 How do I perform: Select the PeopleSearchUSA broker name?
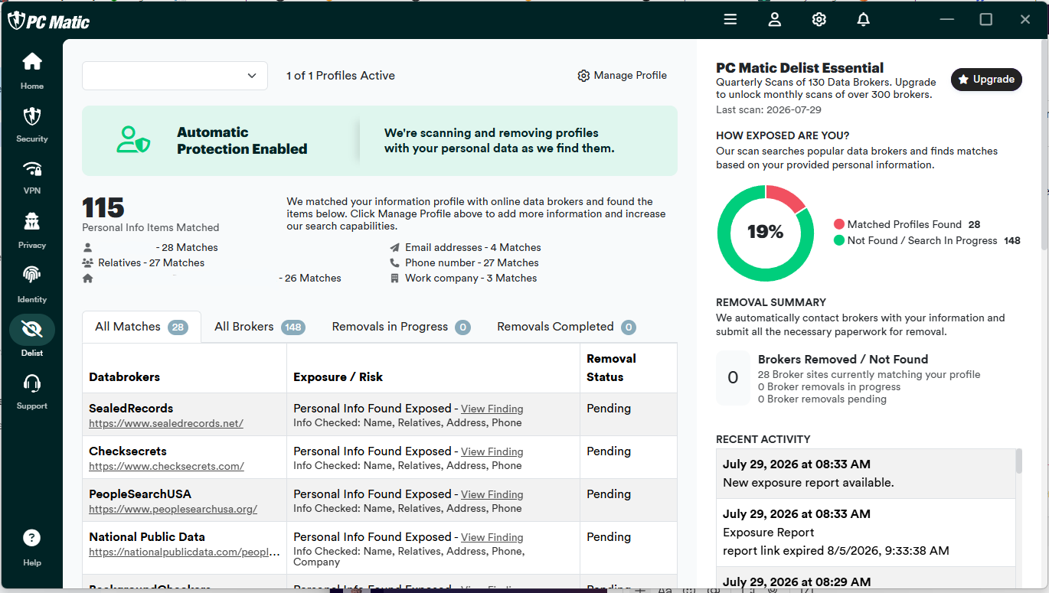(140, 494)
